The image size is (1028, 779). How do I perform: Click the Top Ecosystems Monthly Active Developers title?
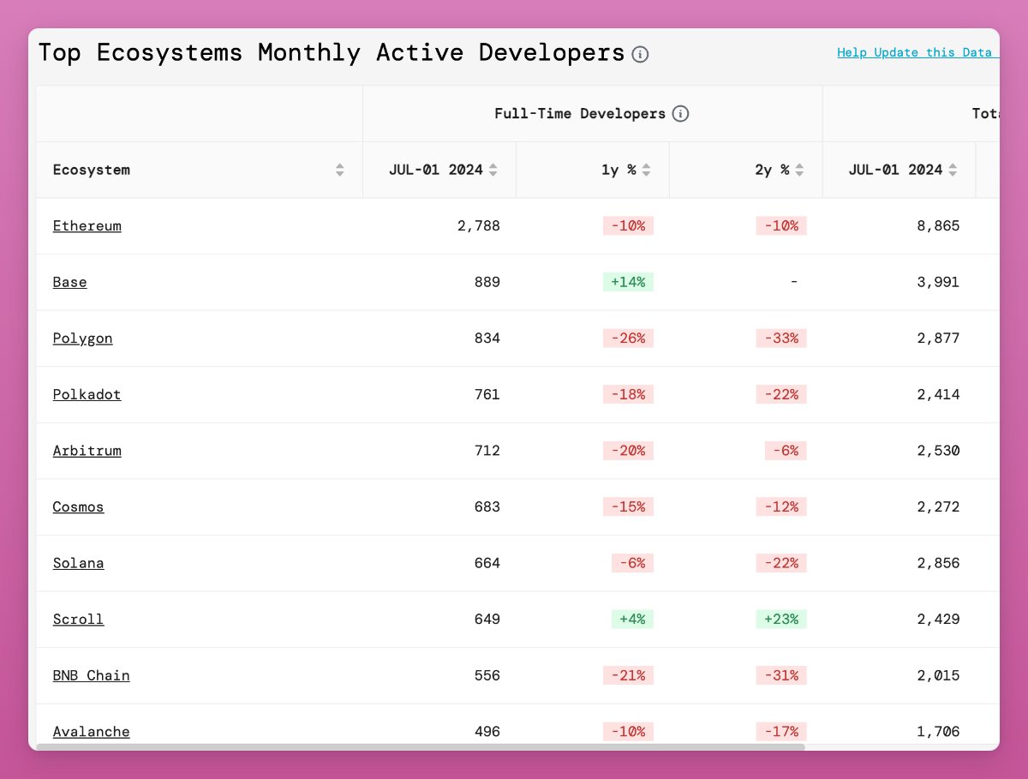tap(332, 53)
